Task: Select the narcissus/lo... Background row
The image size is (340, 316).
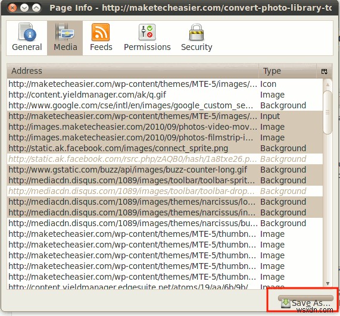Action: (165, 202)
